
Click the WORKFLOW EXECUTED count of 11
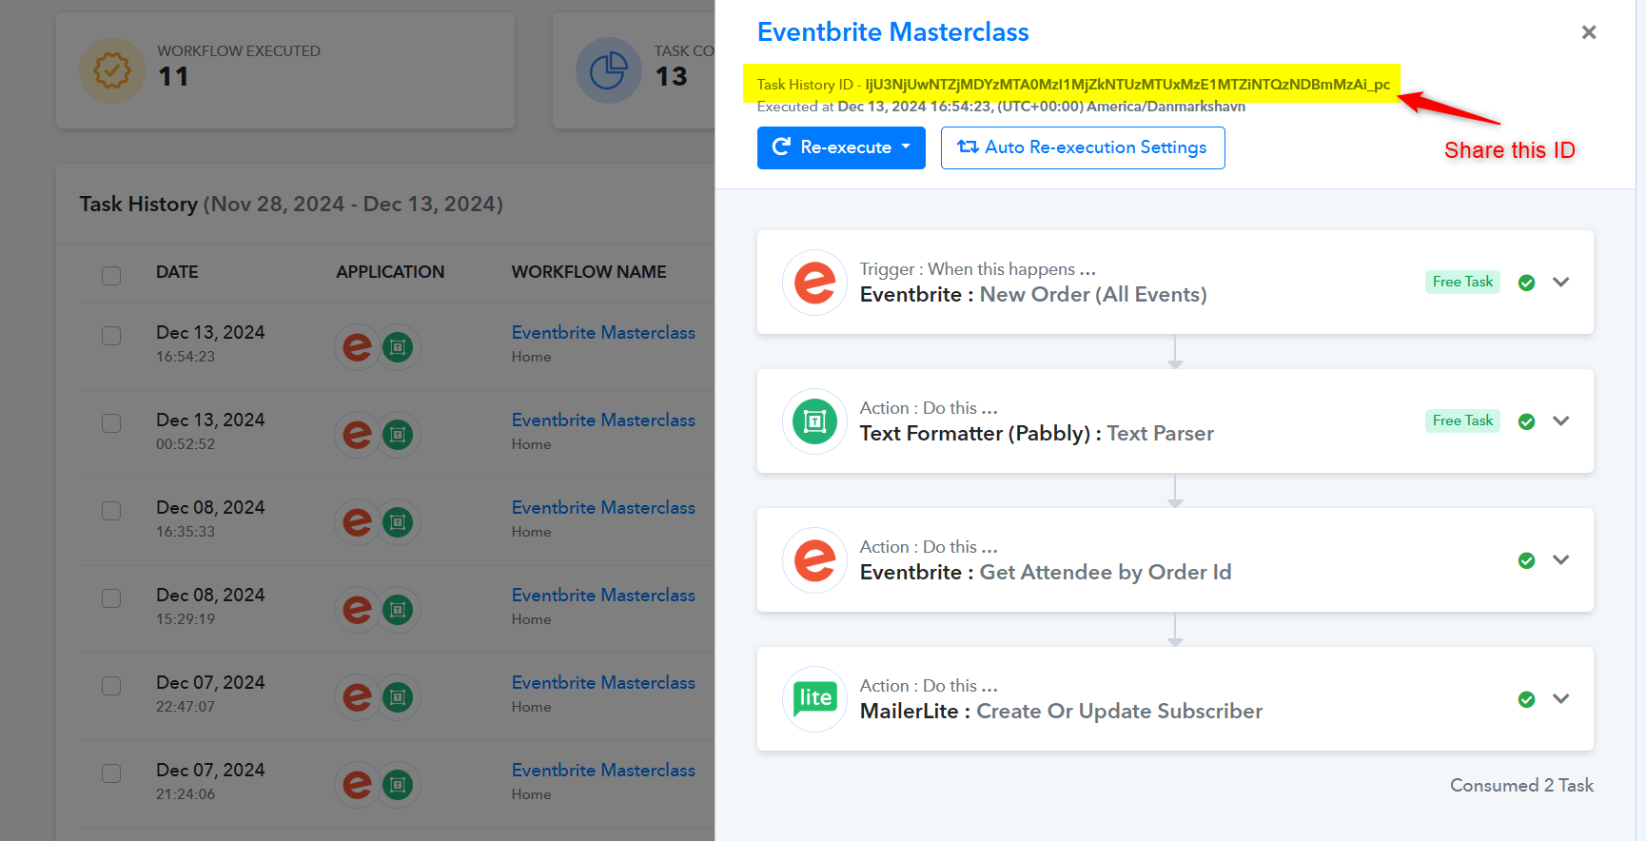[x=173, y=77]
